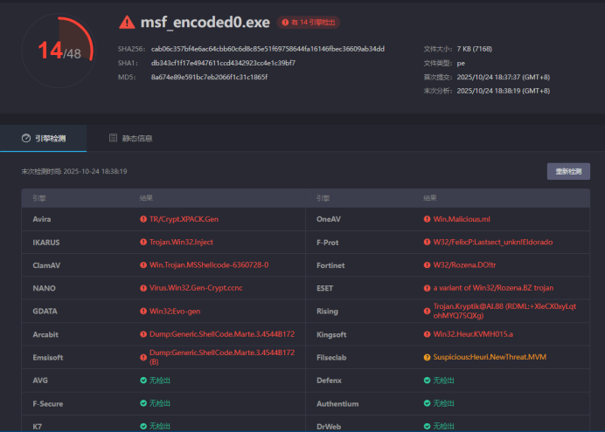Click the file type value pe
605x432 pixels.
click(x=461, y=63)
